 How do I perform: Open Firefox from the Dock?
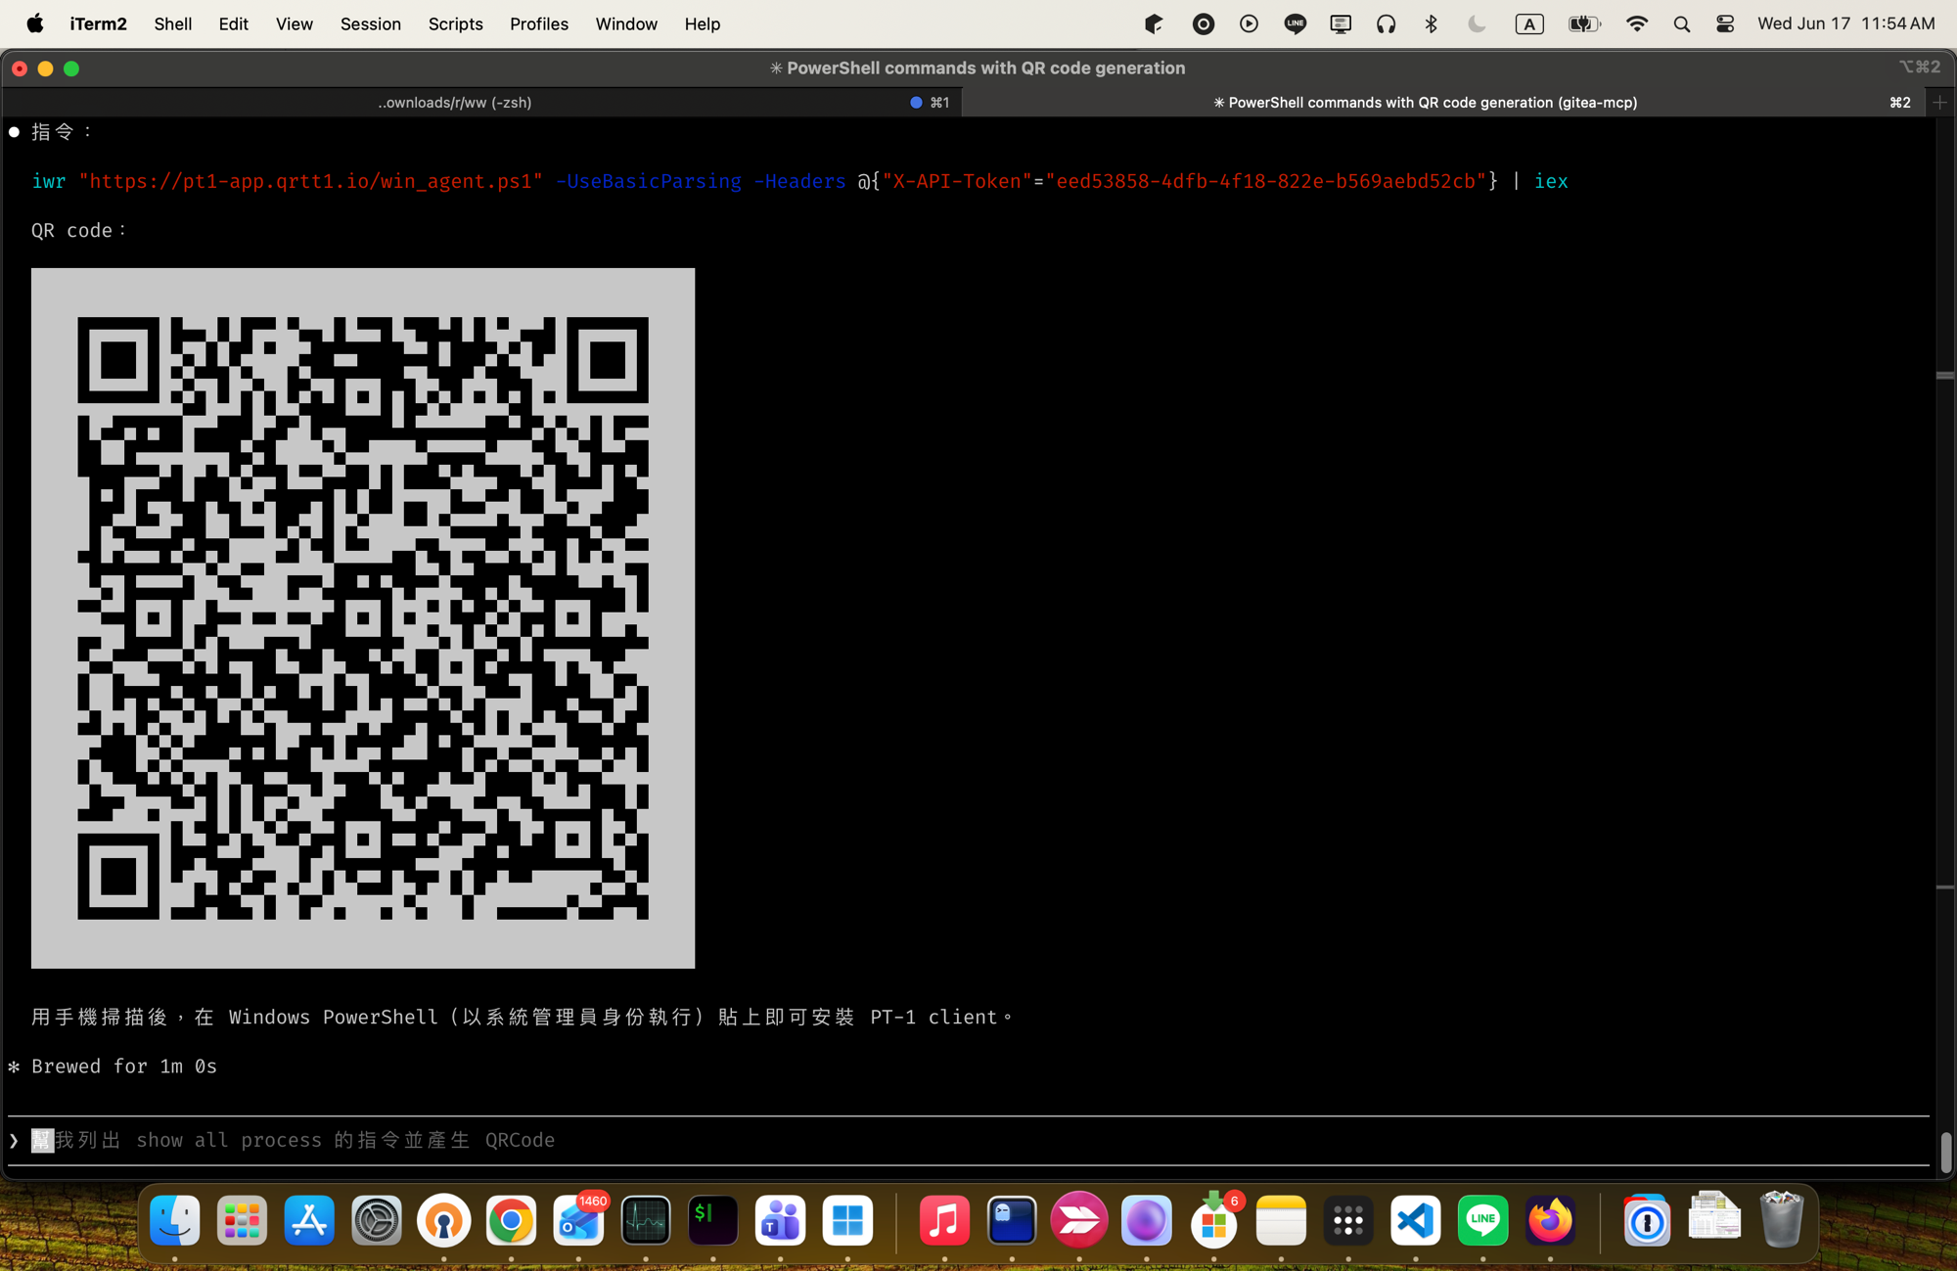pyautogui.click(x=1550, y=1220)
